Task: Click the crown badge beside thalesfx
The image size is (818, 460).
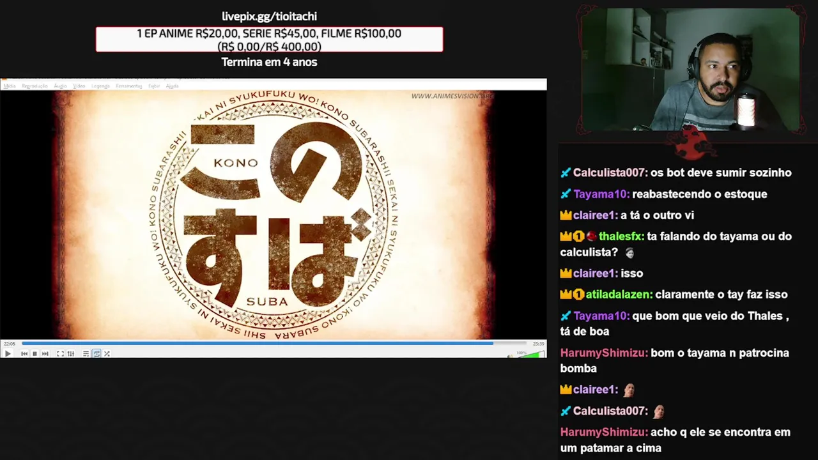Action: pos(566,236)
